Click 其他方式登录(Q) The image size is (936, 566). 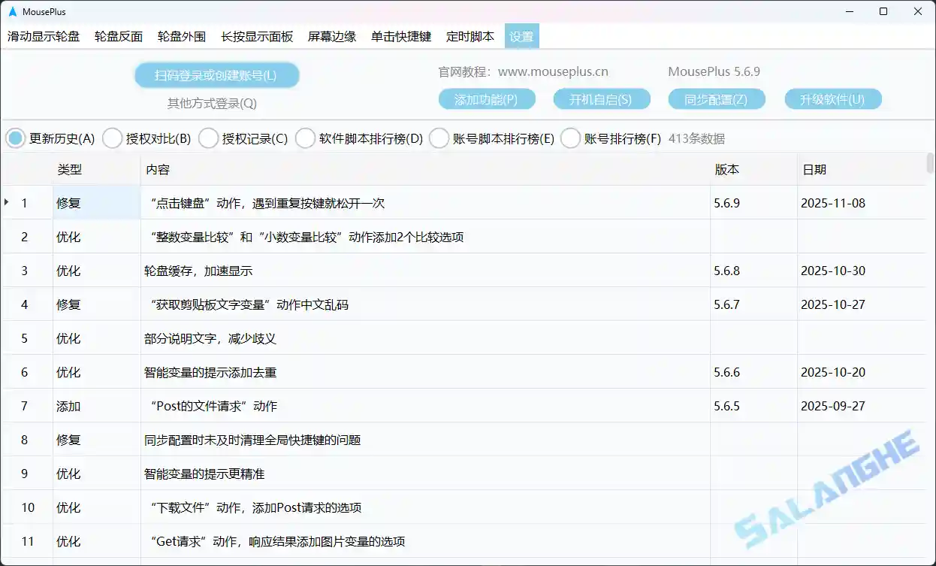pyautogui.click(x=216, y=102)
